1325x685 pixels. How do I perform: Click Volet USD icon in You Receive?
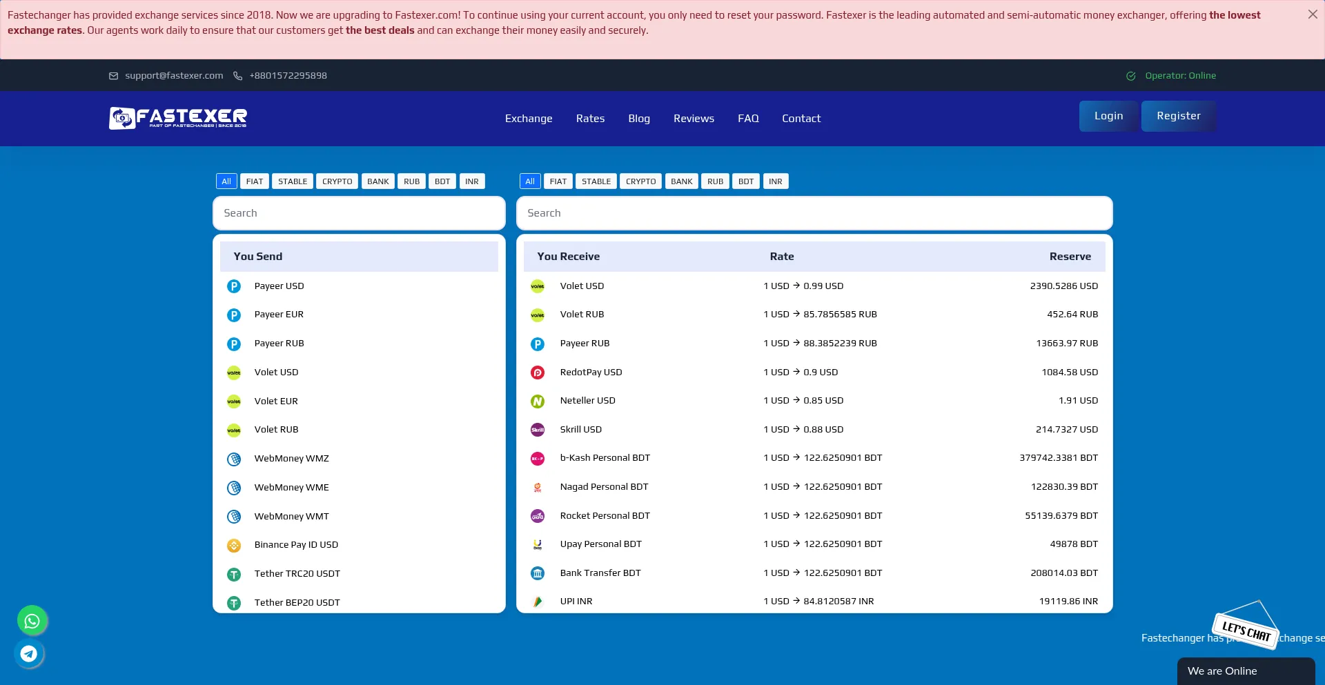(538, 286)
